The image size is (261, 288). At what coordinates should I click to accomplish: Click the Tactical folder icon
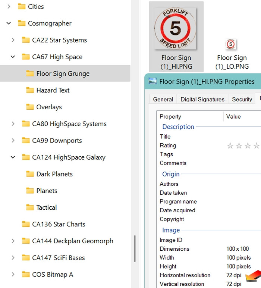point(30,207)
